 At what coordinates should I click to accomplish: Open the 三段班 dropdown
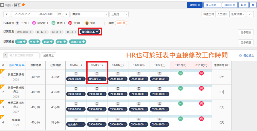(119, 14)
